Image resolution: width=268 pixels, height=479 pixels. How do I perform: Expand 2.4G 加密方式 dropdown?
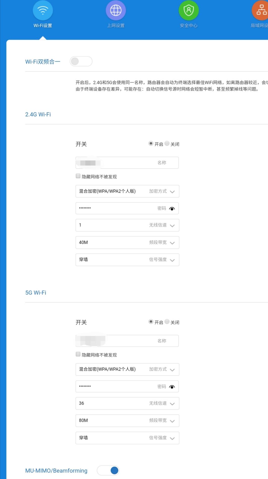[x=127, y=191]
